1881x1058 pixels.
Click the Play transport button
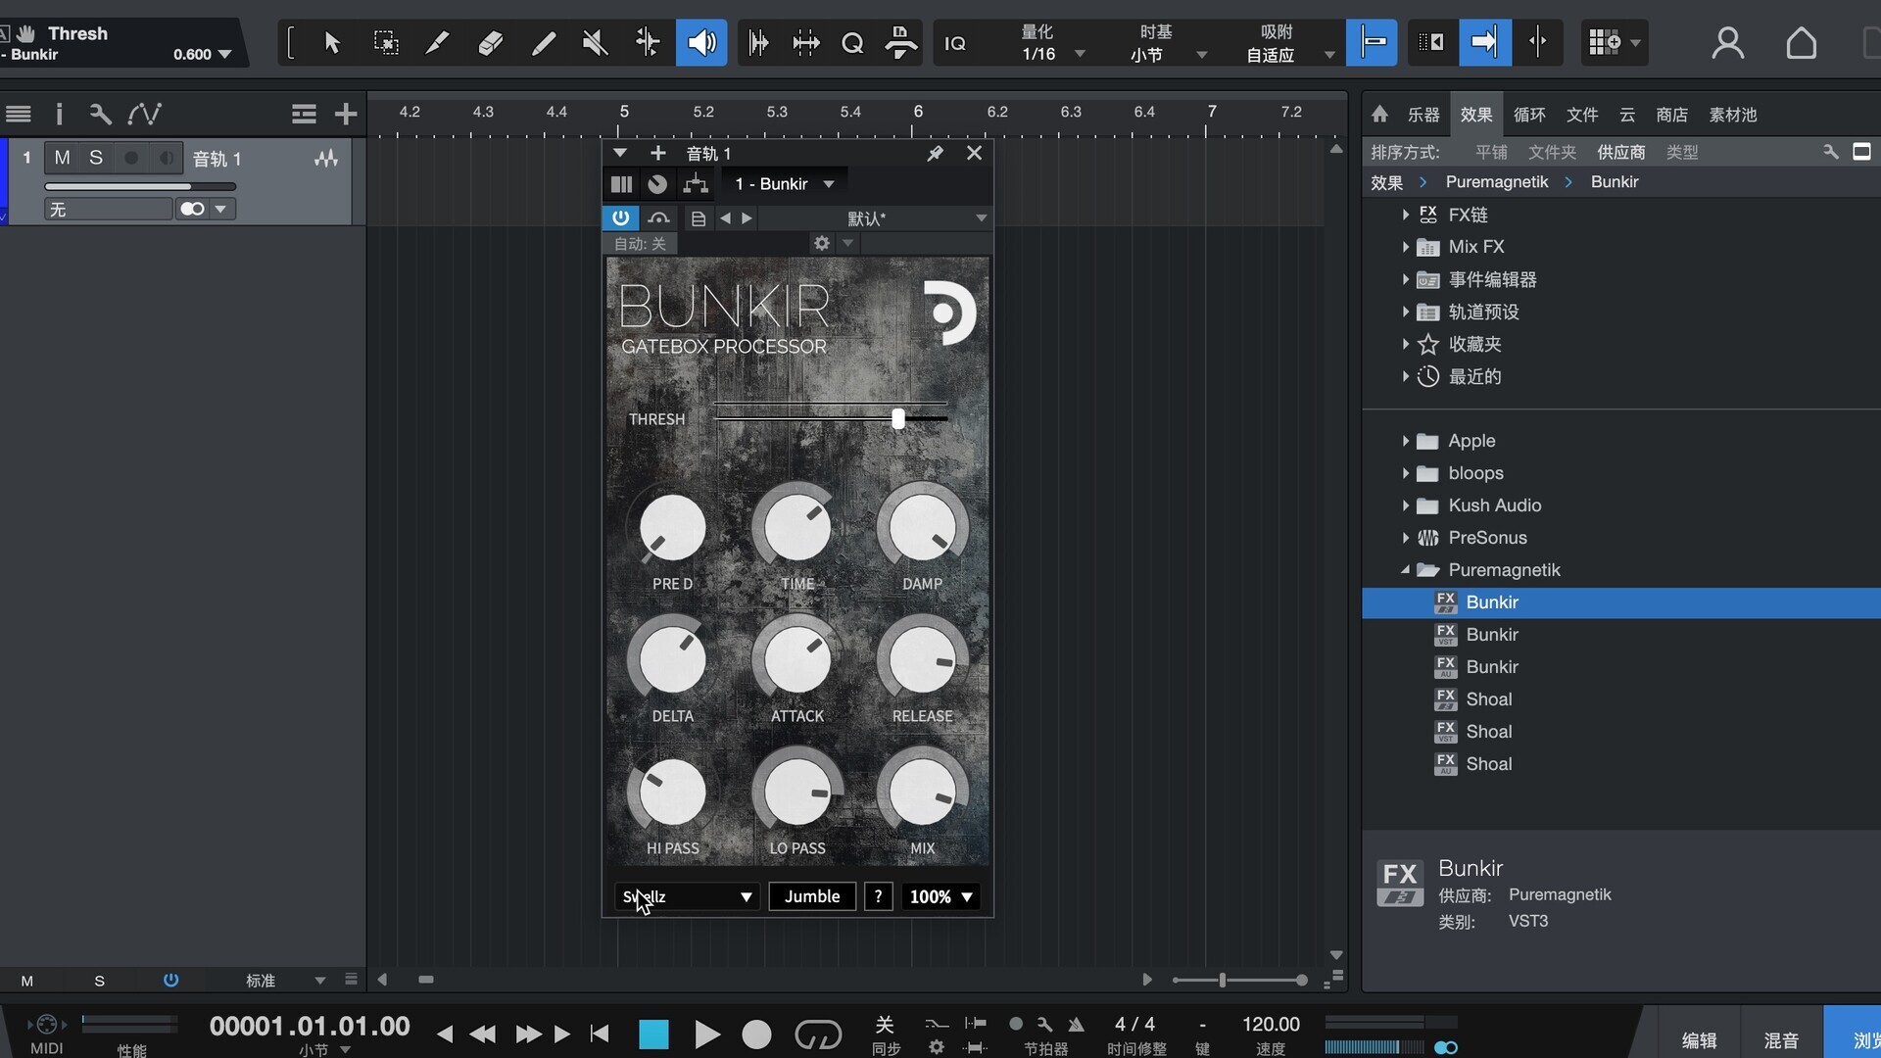706,1034
